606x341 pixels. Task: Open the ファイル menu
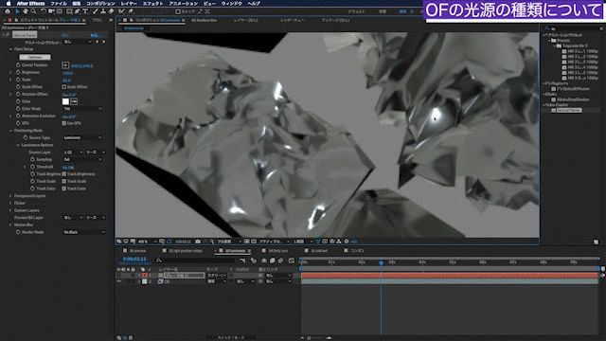coord(59,4)
